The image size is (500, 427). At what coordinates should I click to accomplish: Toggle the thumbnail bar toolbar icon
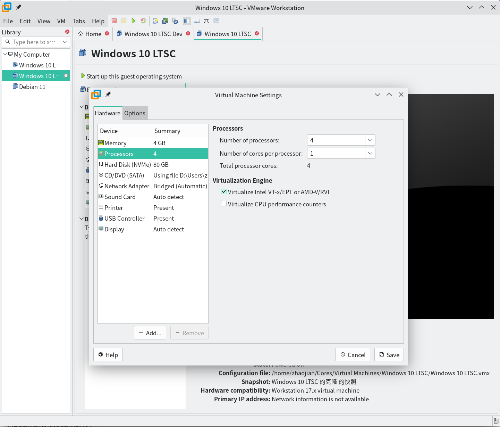click(197, 21)
